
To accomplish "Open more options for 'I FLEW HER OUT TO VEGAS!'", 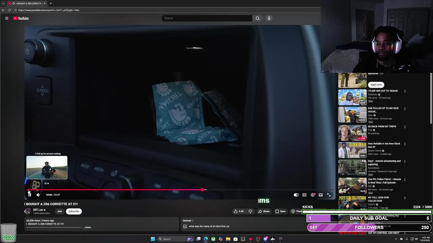I will pos(405,91).
